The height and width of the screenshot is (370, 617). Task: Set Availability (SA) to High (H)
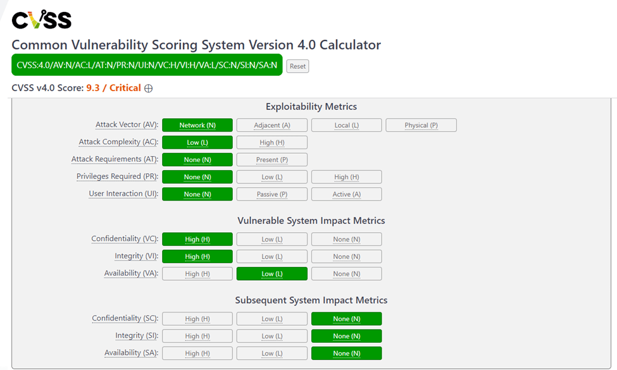tap(197, 354)
